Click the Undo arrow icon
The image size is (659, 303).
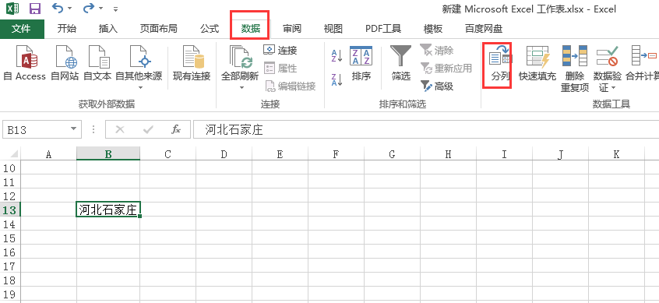point(57,8)
